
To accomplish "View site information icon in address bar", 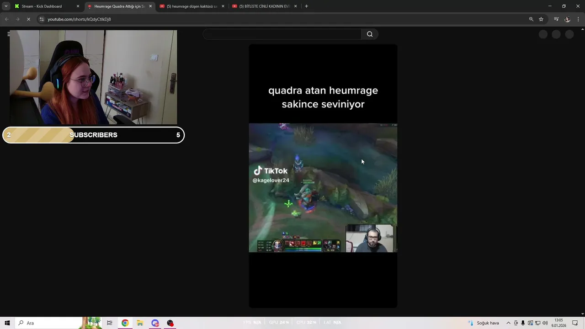I will pyautogui.click(x=42, y=19).
